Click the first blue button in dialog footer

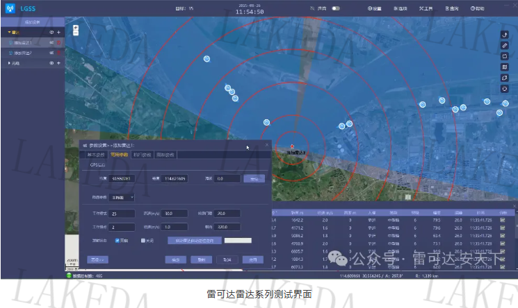(176, 260)
